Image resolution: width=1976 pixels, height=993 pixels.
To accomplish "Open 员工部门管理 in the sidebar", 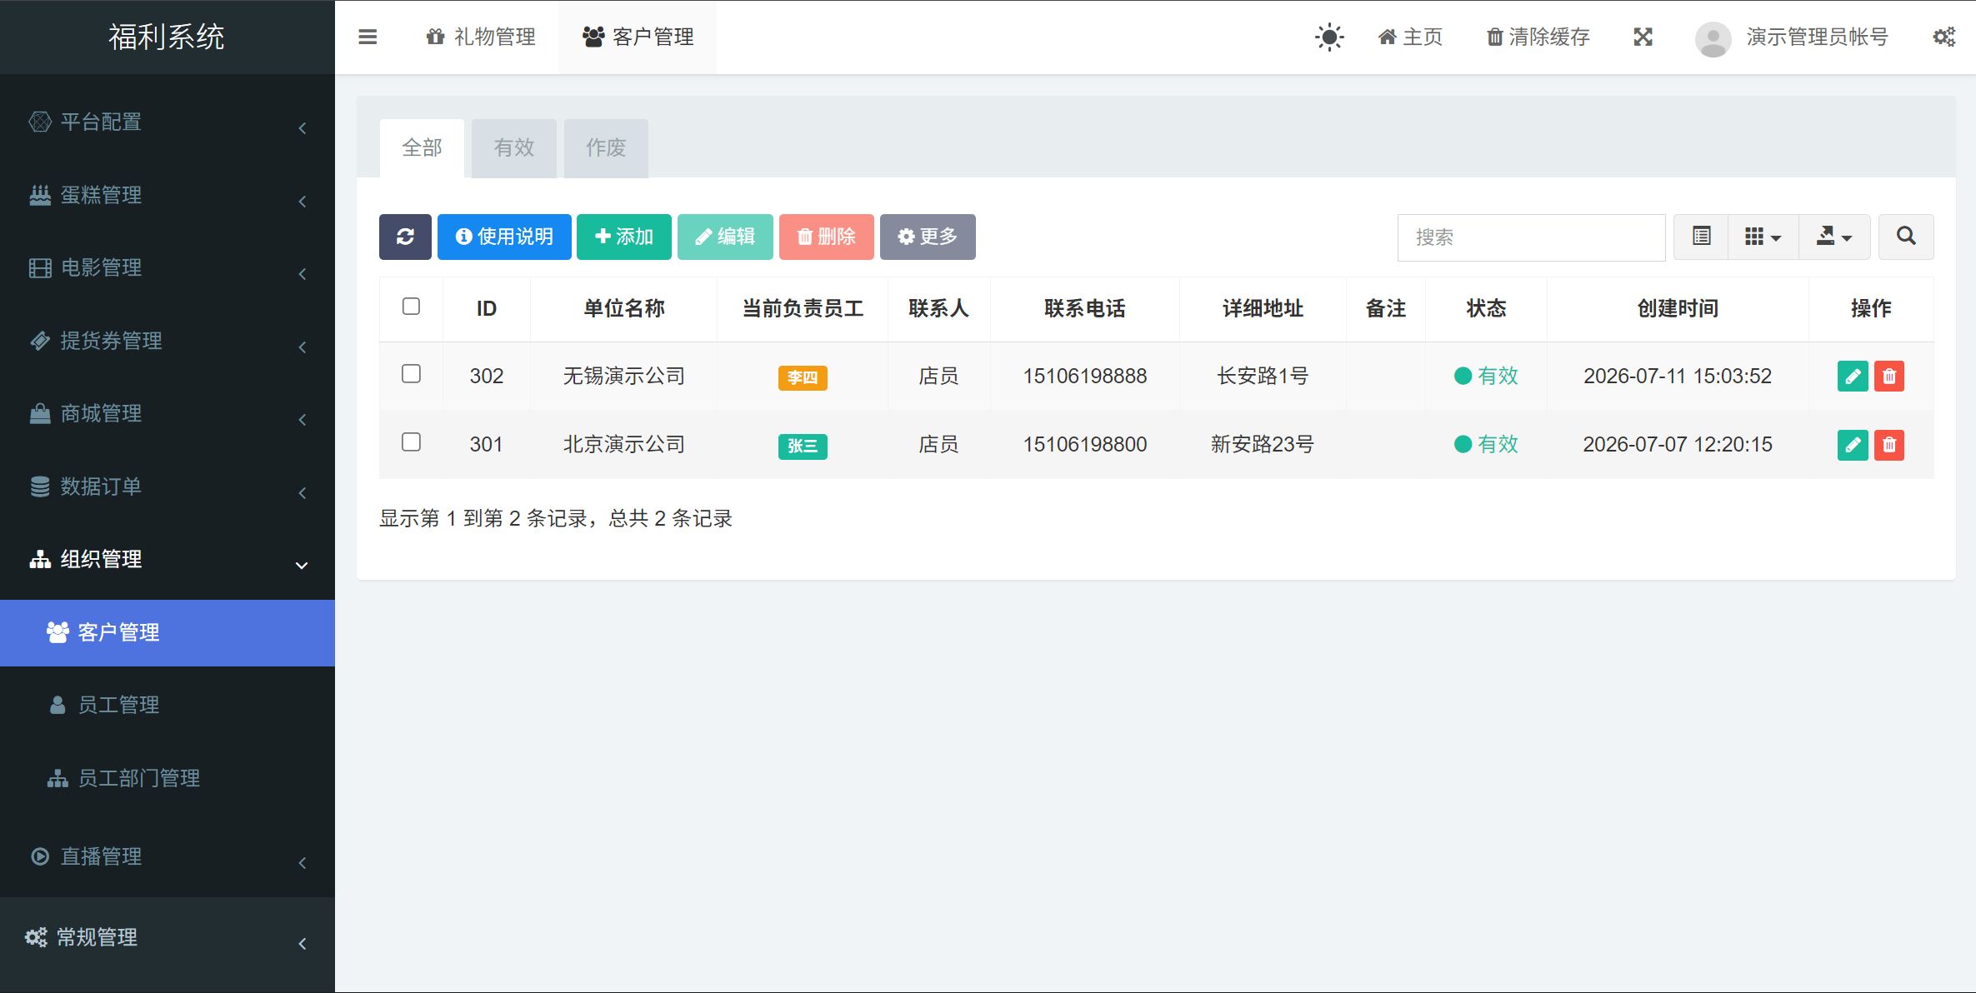I will pyautogui.click(x=168, y=778).
